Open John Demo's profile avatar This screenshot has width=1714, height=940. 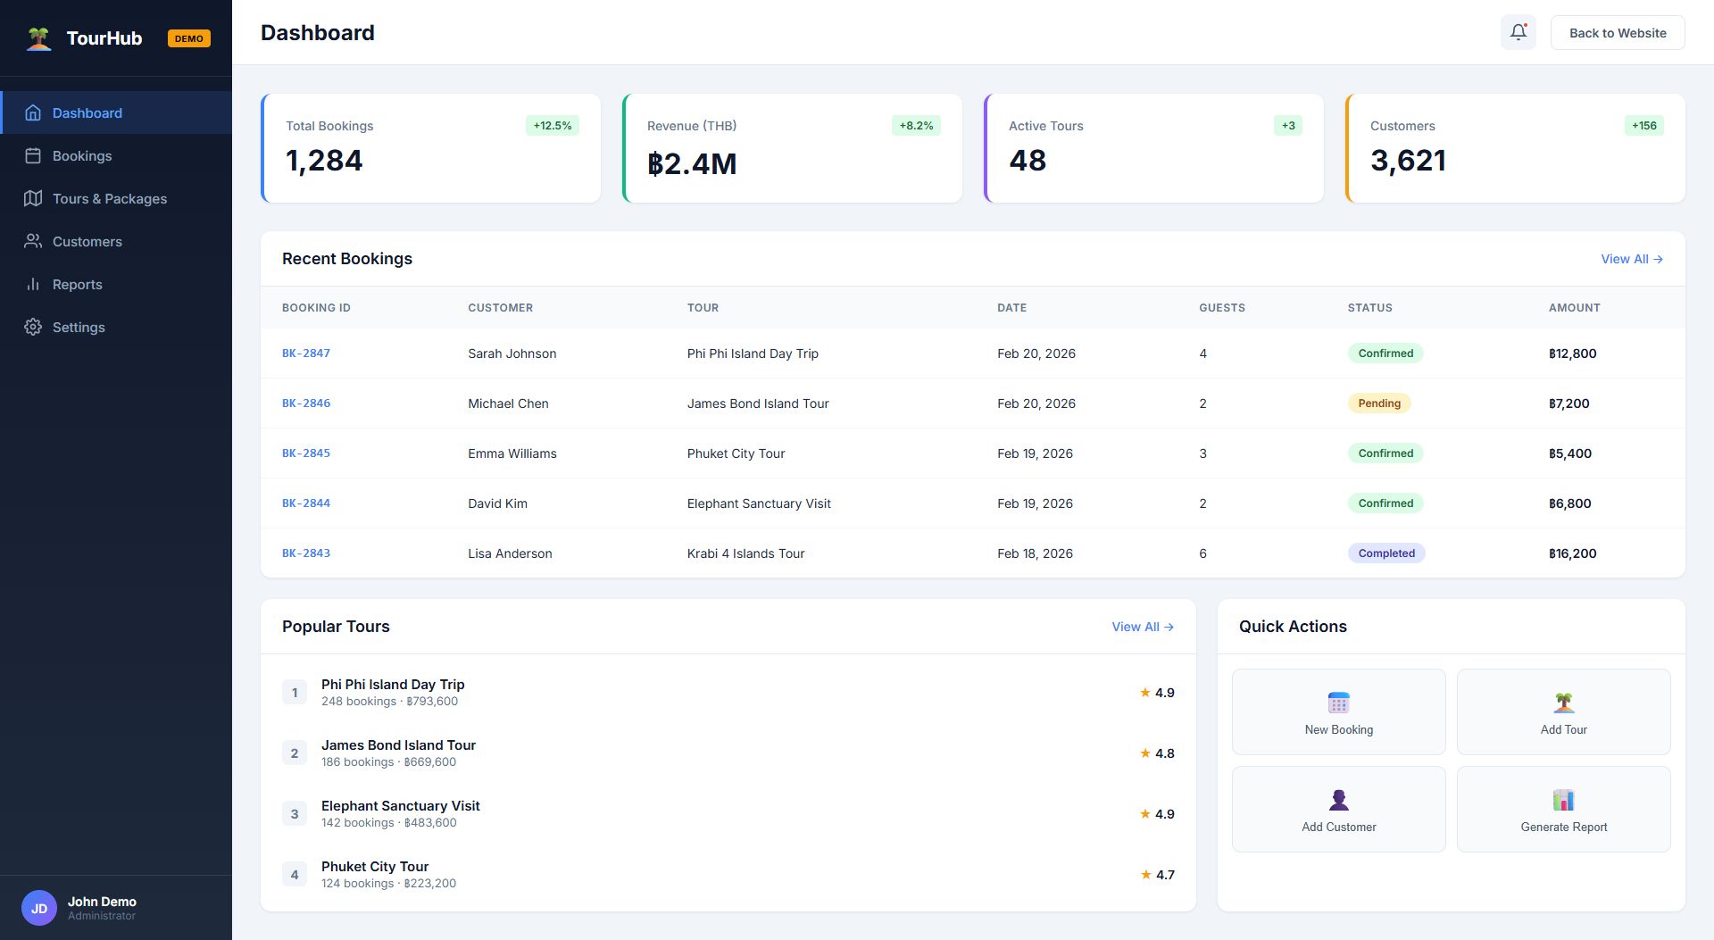click(39, 908)
